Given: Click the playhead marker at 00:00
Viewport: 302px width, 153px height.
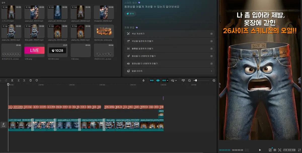Looking at the screenshot, I should pyautogui.click(x=8, y=84).
